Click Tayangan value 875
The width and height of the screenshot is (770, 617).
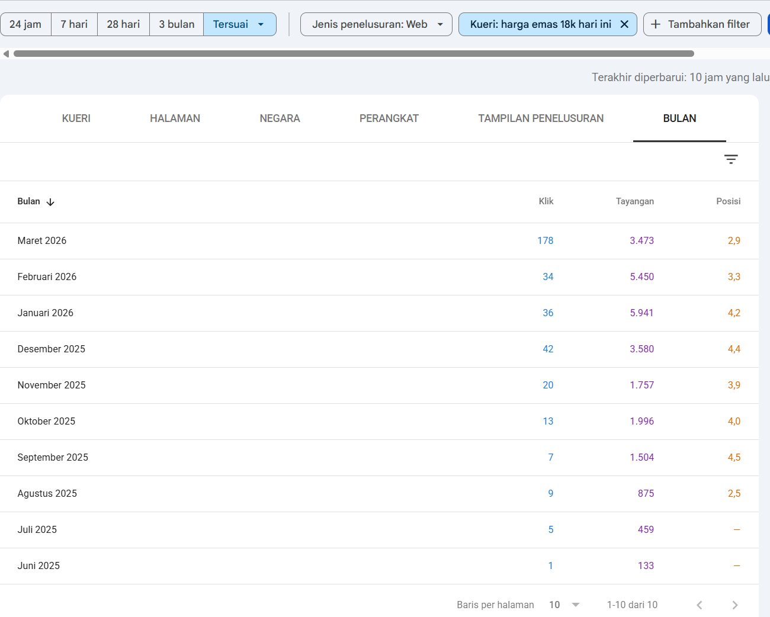(x=646, y=494)
